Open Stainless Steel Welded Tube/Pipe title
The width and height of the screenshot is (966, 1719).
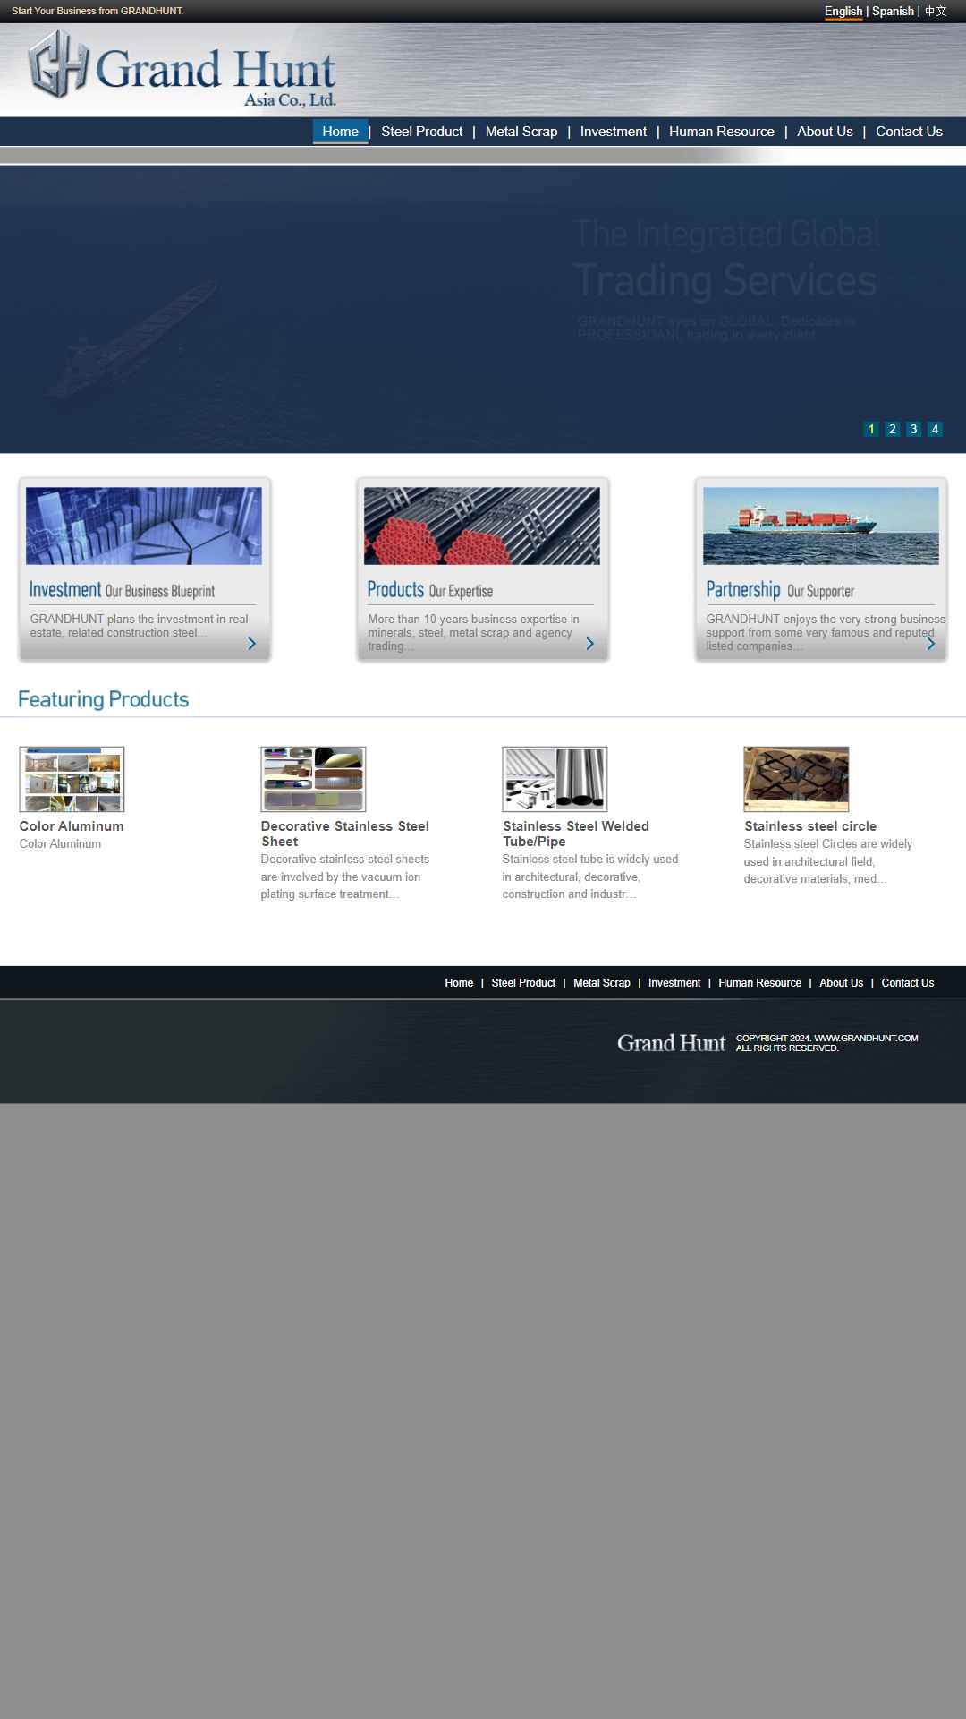[576, 834]
